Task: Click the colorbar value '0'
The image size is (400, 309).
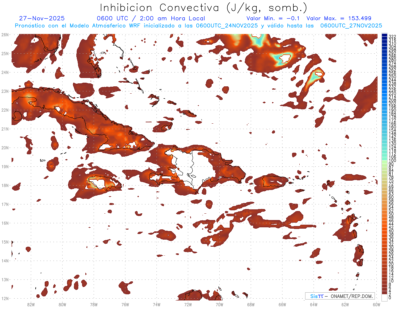Action: (x=390, y=298)
